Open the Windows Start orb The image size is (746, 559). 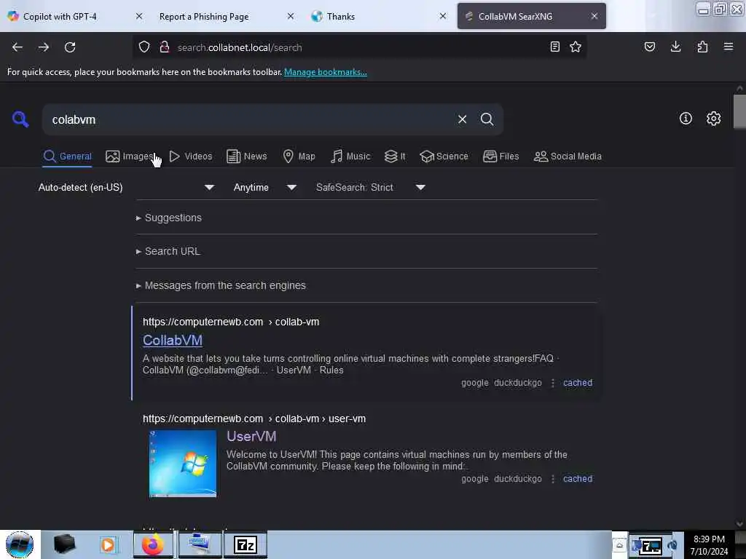20,544
